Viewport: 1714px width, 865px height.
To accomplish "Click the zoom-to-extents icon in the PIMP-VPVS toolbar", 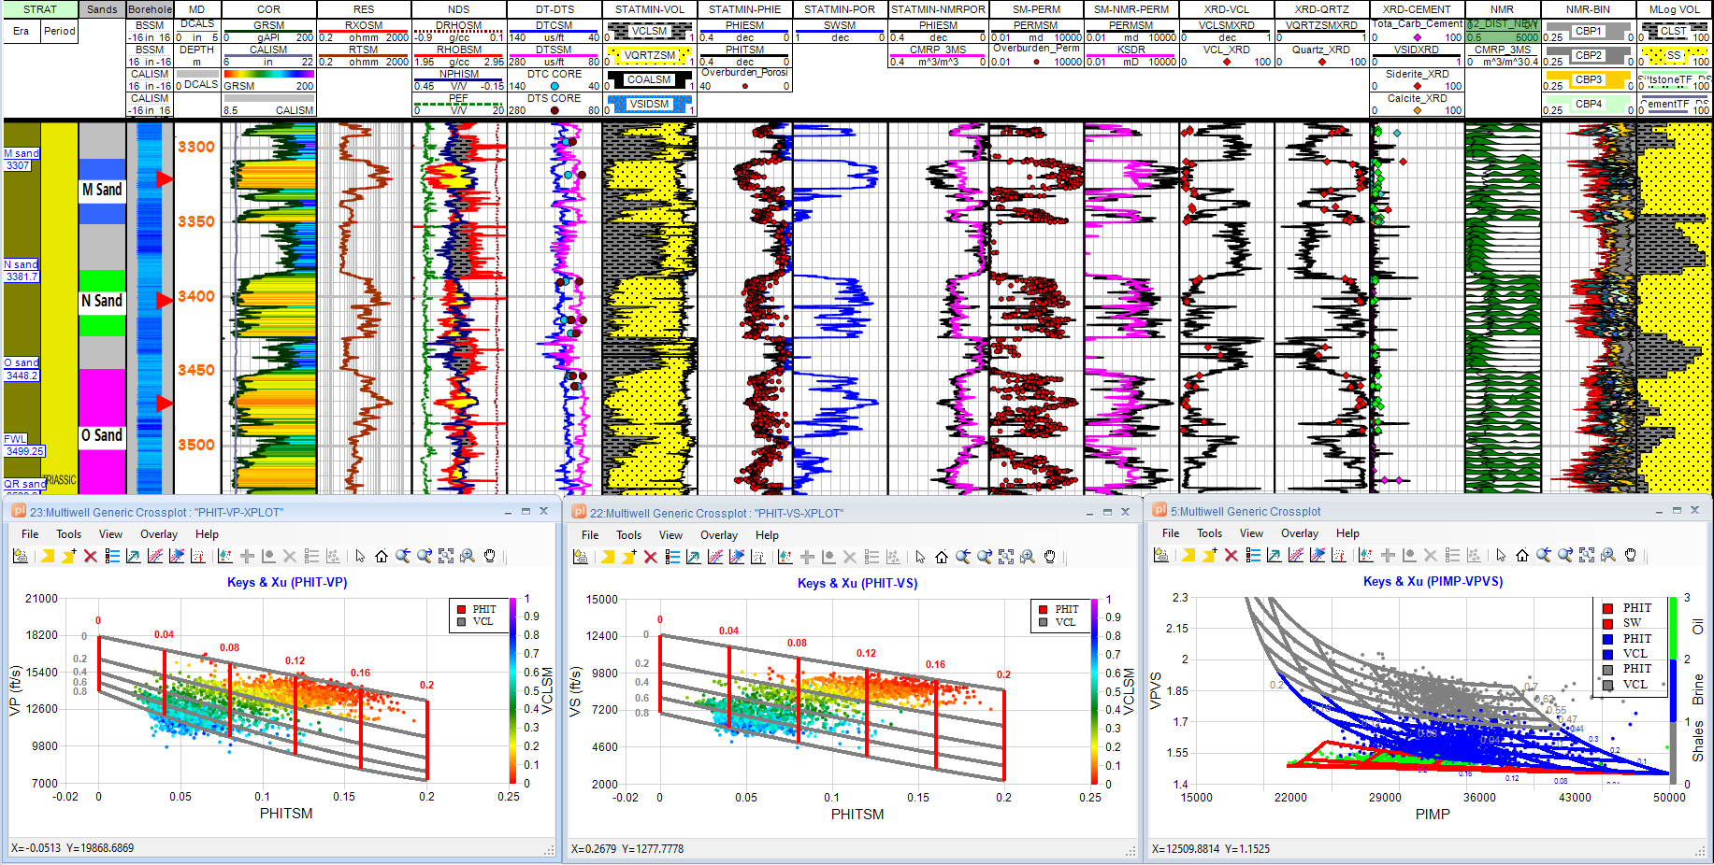I will click(1586, 556).
